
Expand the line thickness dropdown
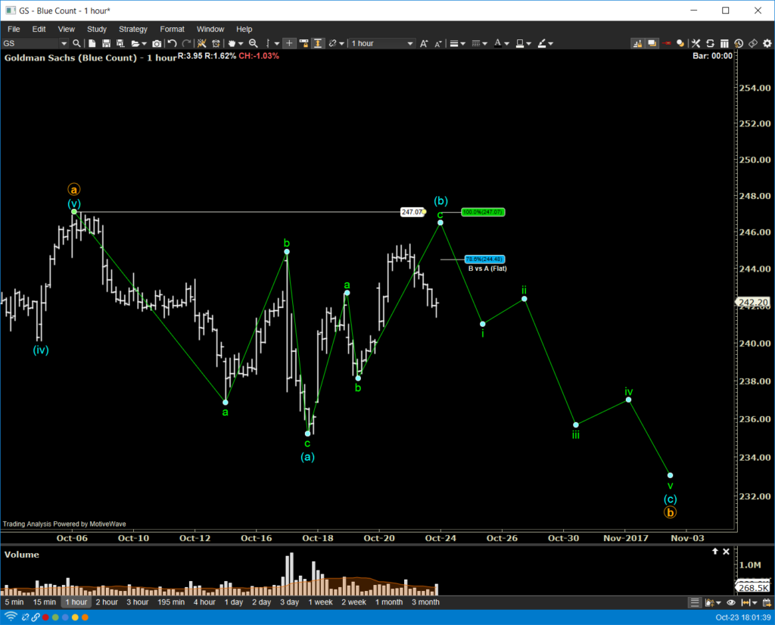[457, 43]
